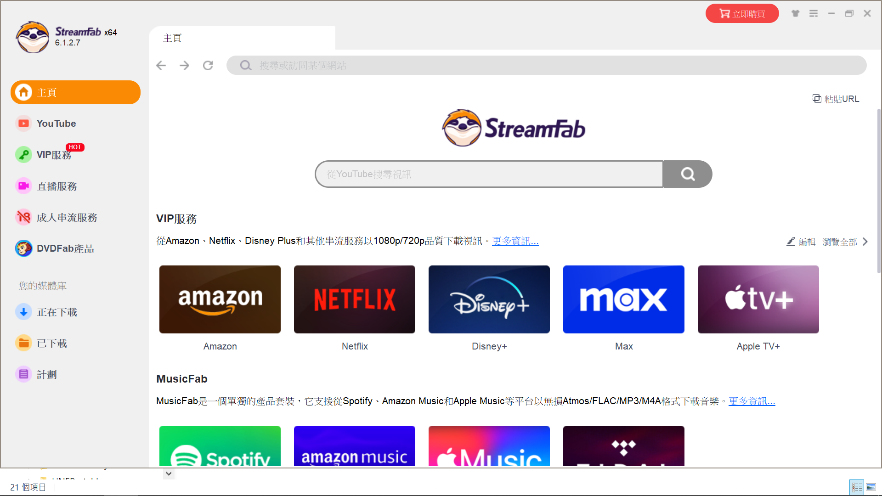882x496 pixels.
Task: Click the YouTube search magnifier button
Action: pos(687,174)
